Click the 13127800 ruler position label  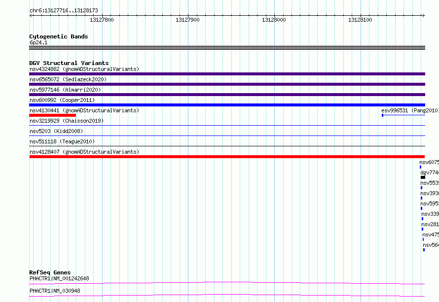[x=102, y=20]
